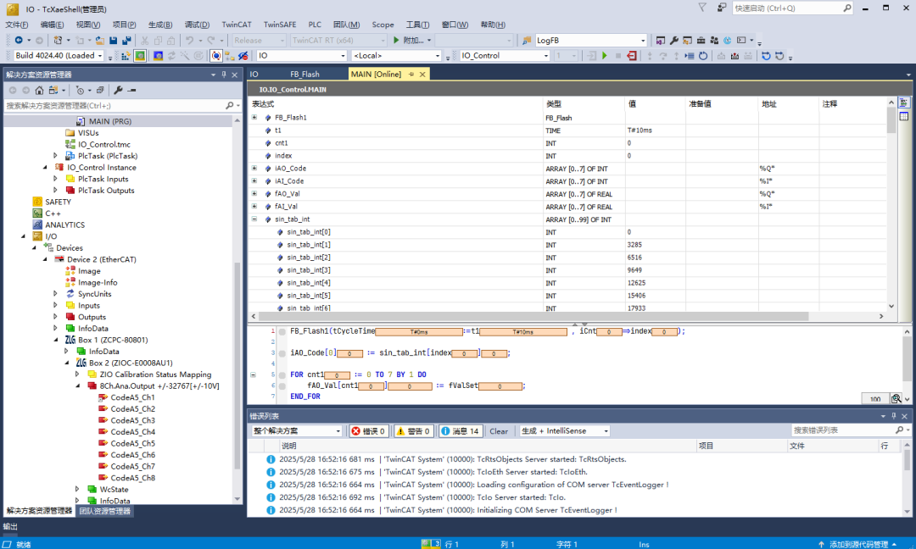Click 添加到源代码管理 in status bar
The image size is (916, 549).
point(858,544)
